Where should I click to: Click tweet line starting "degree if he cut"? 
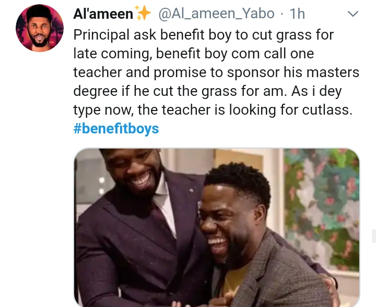(x=207, y=91)
